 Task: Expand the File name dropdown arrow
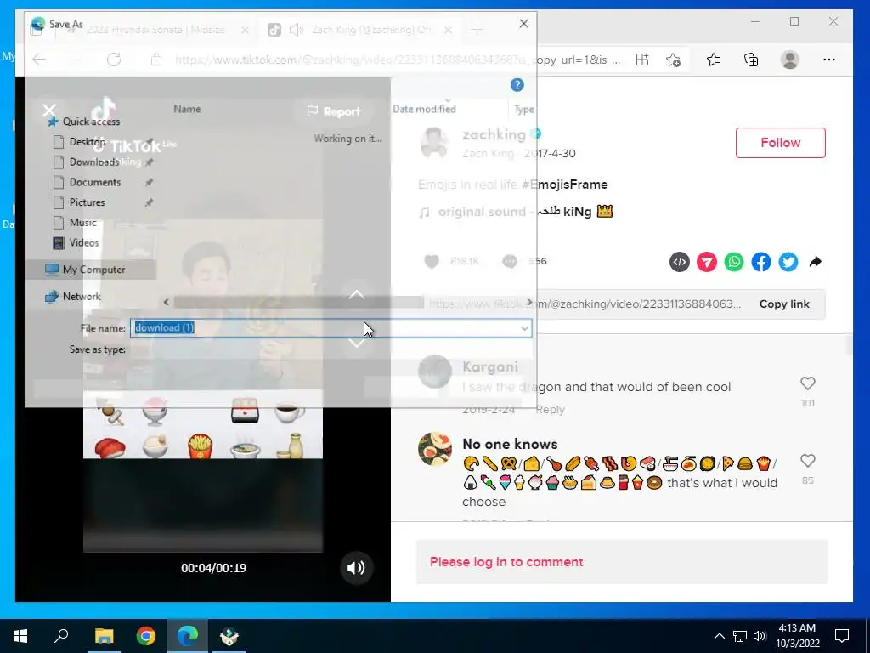point(524,328)
